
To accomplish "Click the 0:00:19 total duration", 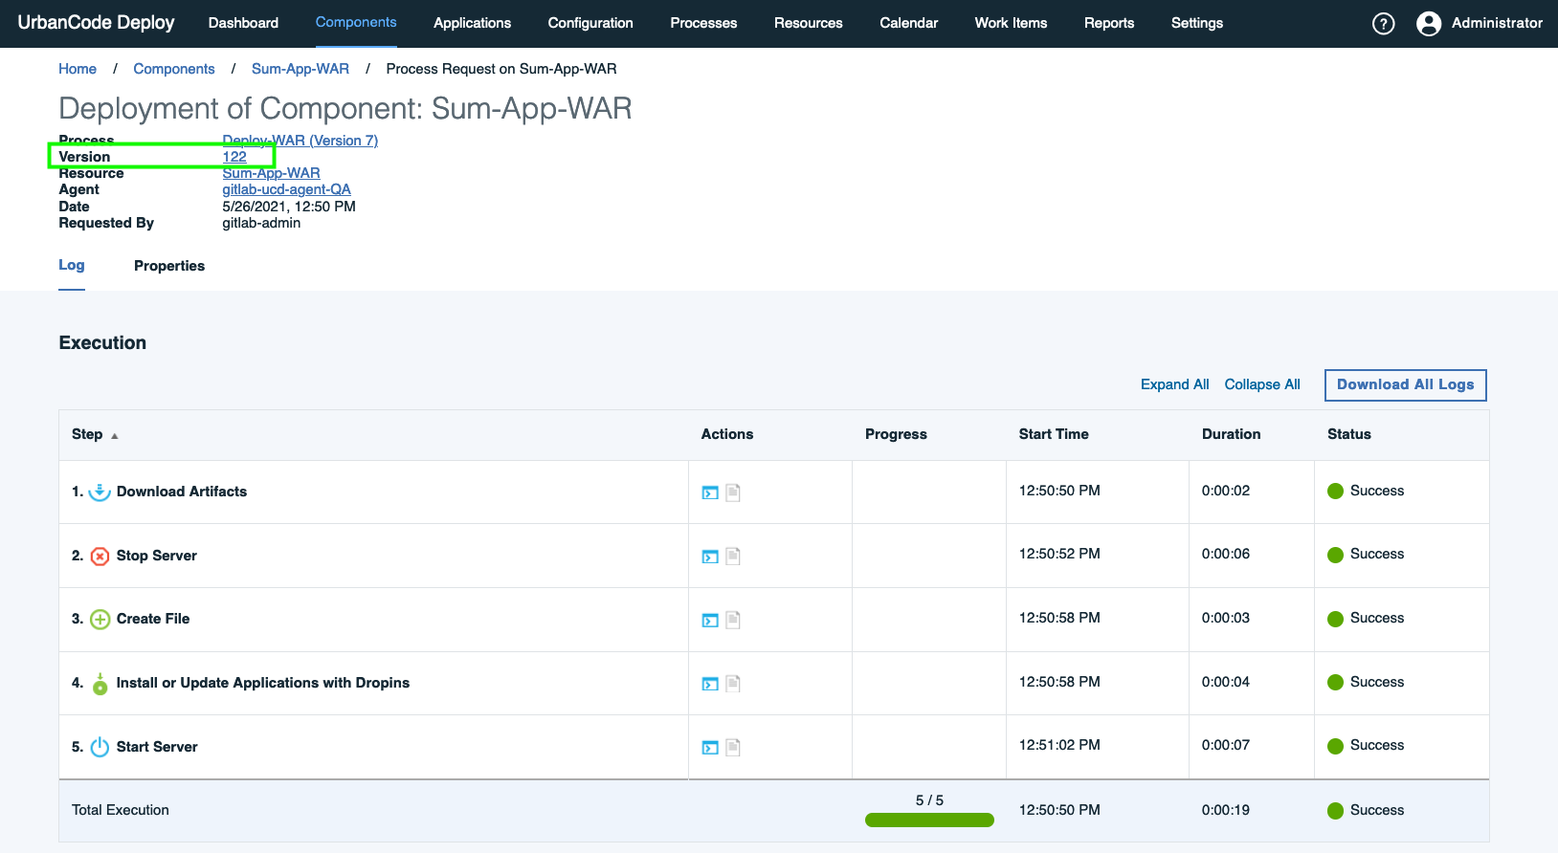I will (x=1226, y=810).
